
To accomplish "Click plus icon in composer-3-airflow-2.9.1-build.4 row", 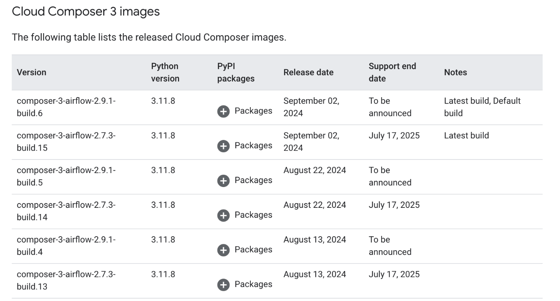I will tap(223, 250).
